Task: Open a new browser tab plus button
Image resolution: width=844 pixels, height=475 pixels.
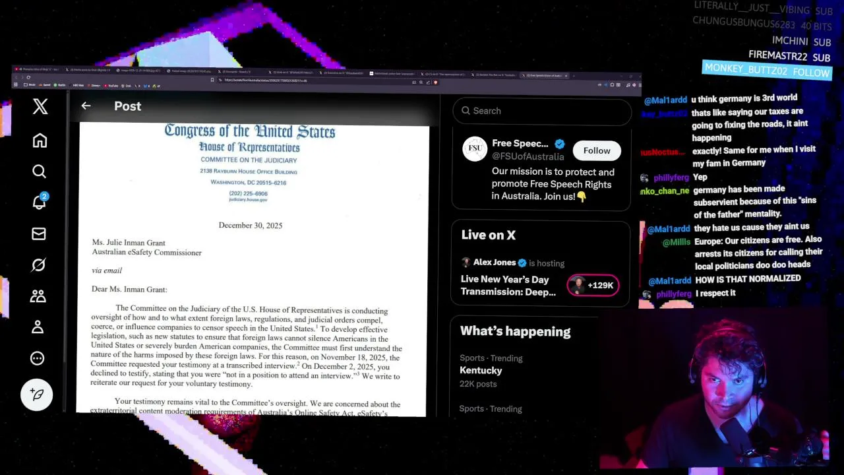Action: click(x=574, y=76)
